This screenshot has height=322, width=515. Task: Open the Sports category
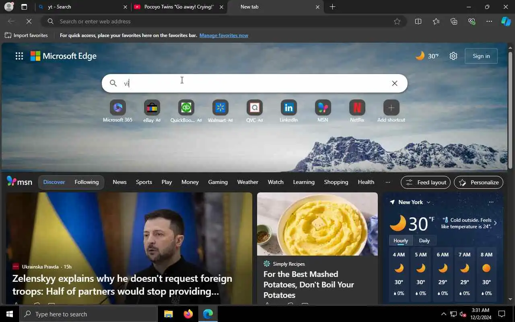coord(144,182)
